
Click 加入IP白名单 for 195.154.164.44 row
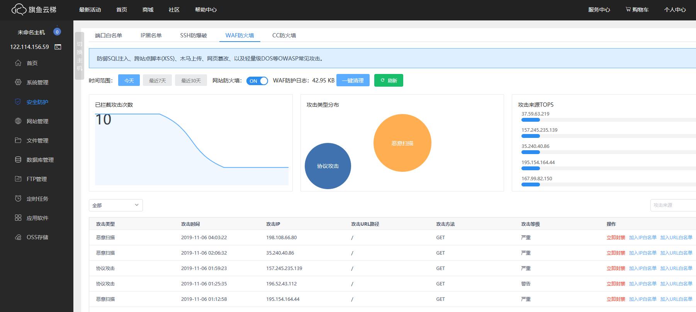[643, 299]
